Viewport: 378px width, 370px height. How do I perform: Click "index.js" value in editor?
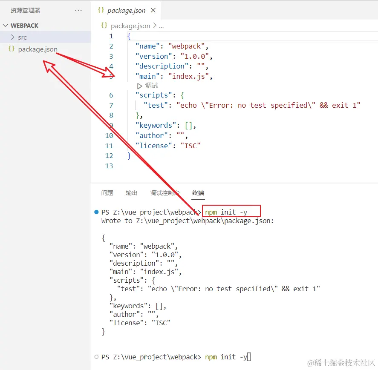click(188, 77)
